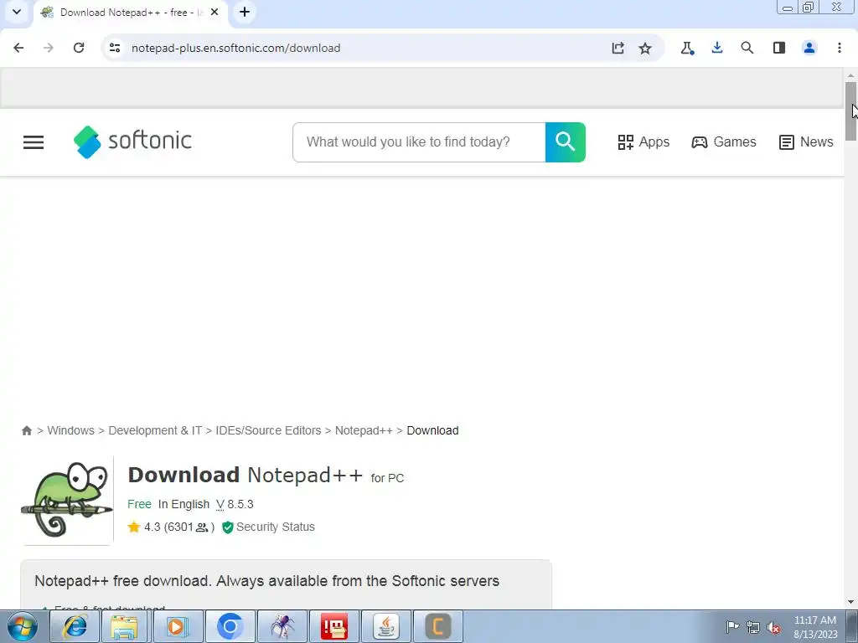The height and width of the screenshot is (643, 858).
Task: Reload the current page
Action: 79,48
